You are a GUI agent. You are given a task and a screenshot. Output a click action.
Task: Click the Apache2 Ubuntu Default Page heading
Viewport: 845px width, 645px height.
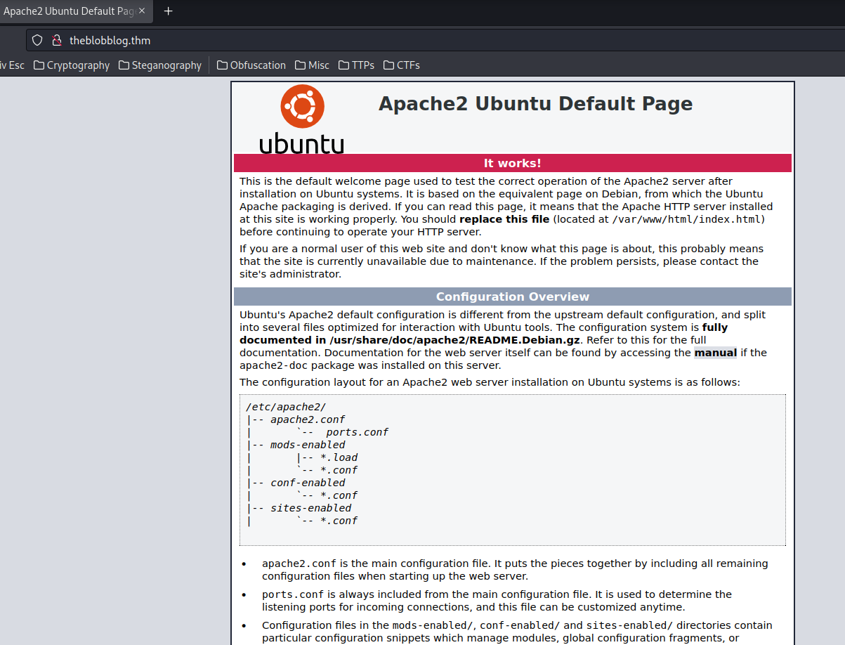click(535, 104)
